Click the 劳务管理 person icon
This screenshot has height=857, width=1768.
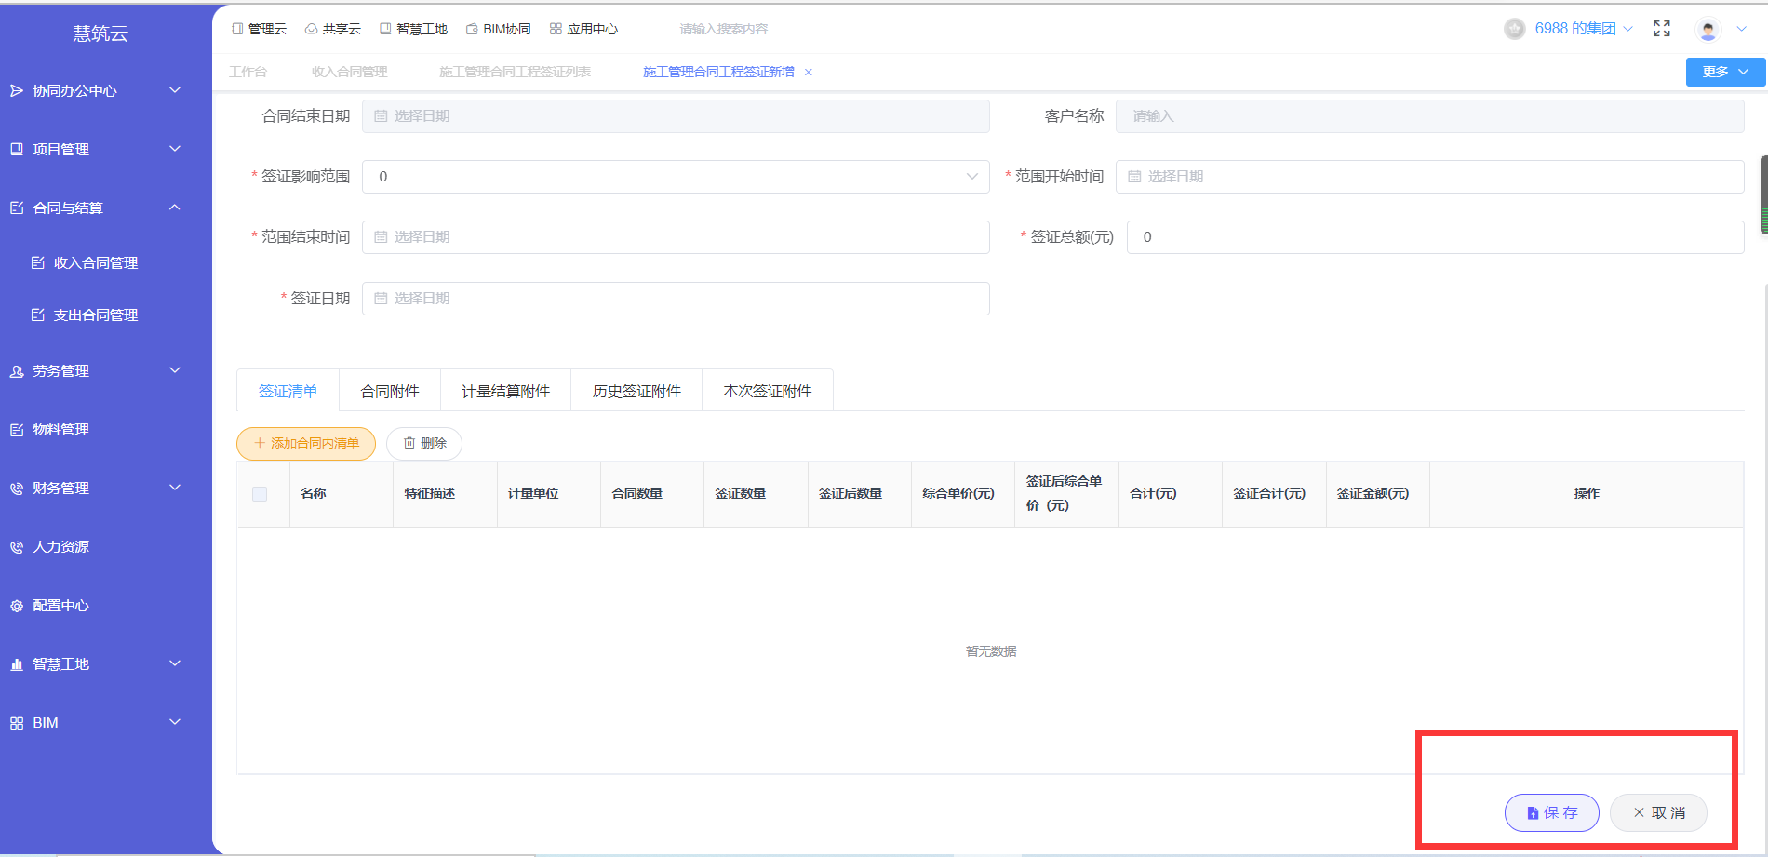(x=17, y=370)
